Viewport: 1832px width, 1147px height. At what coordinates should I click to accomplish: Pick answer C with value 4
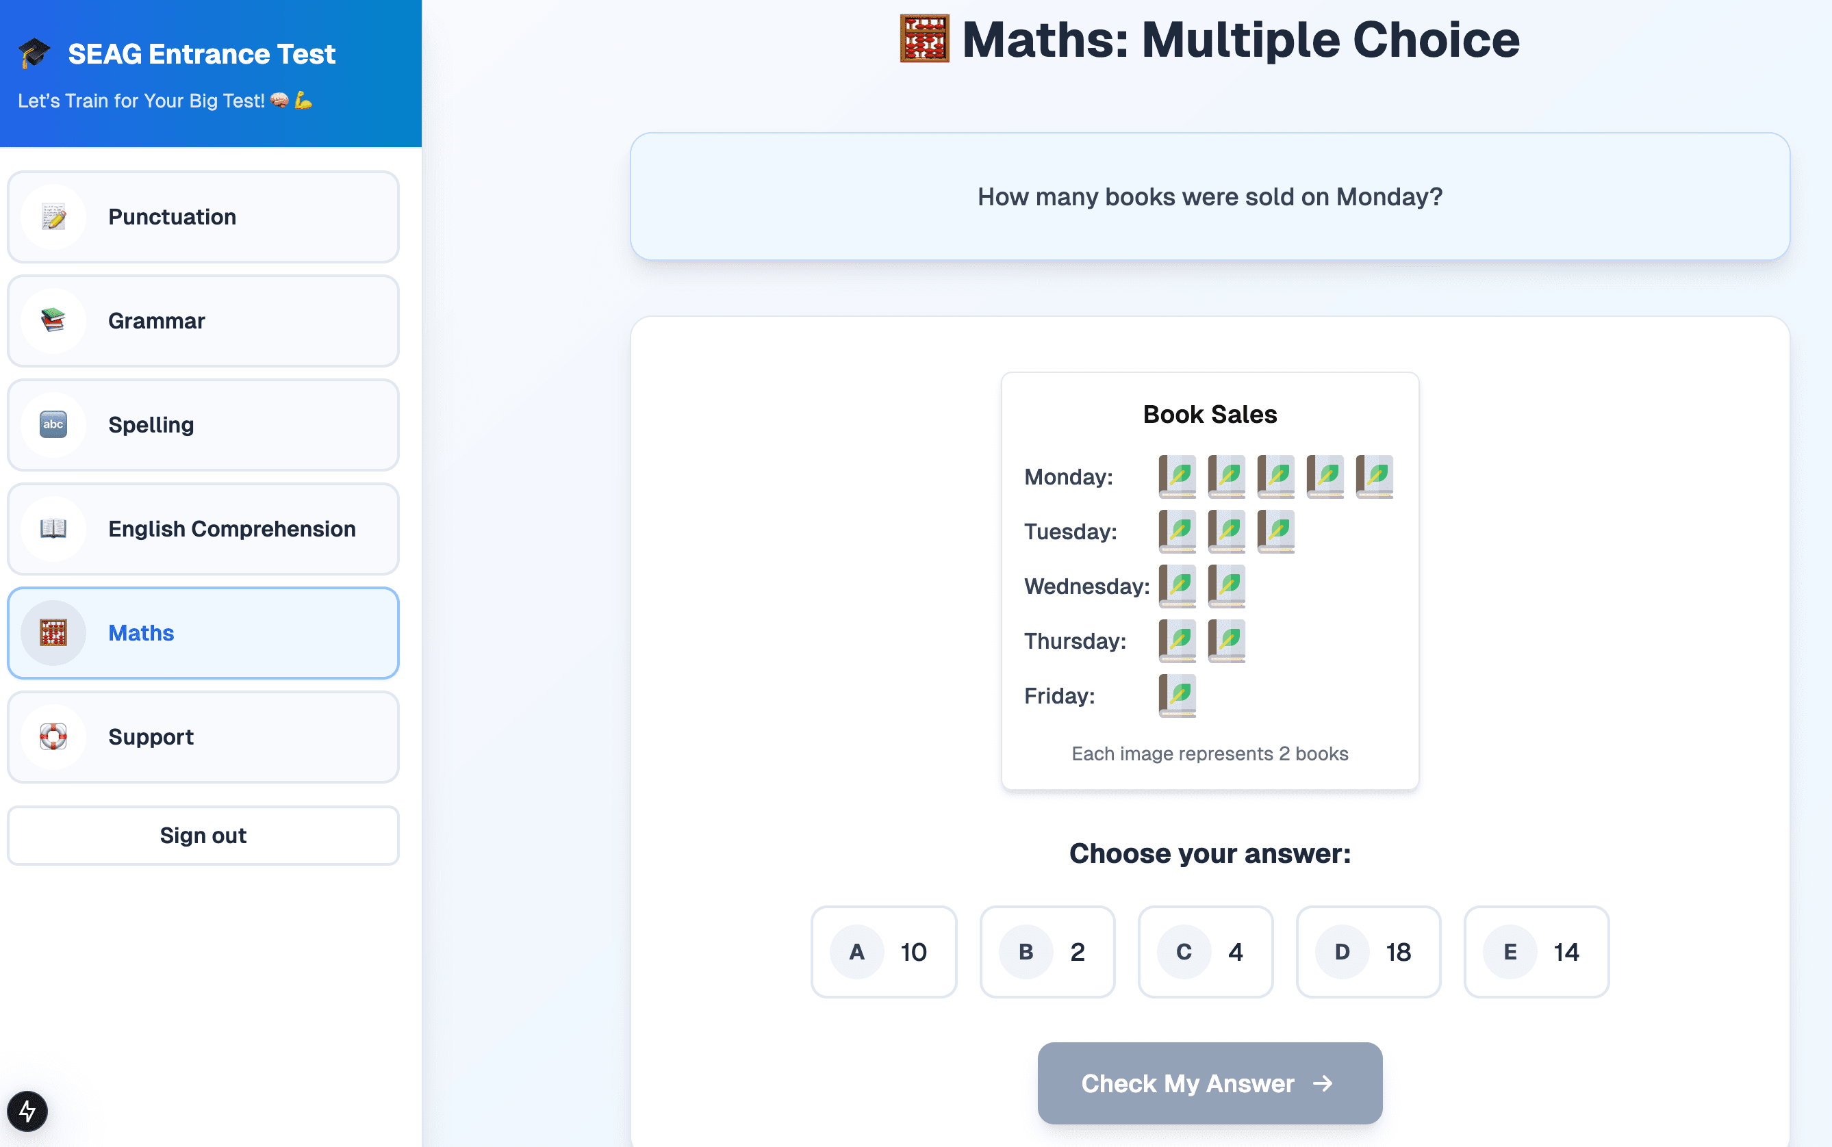click(x=1206, y=951)
